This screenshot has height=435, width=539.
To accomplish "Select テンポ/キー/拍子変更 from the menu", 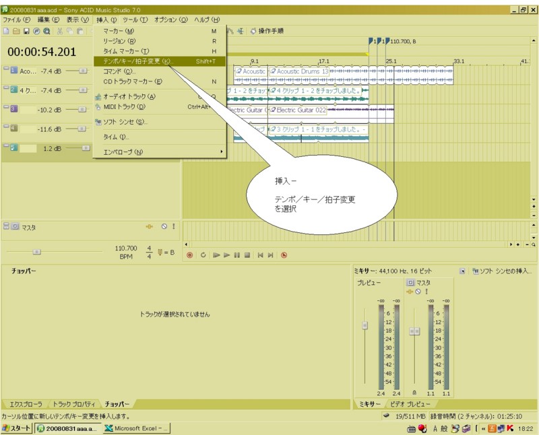I will pyautogui.click(x=160, y=61).
